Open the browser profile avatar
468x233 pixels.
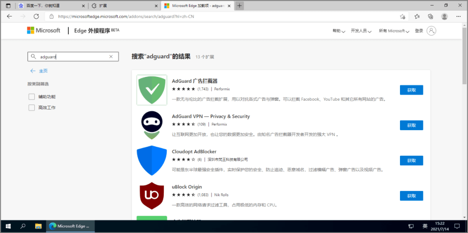coord(445,16)
